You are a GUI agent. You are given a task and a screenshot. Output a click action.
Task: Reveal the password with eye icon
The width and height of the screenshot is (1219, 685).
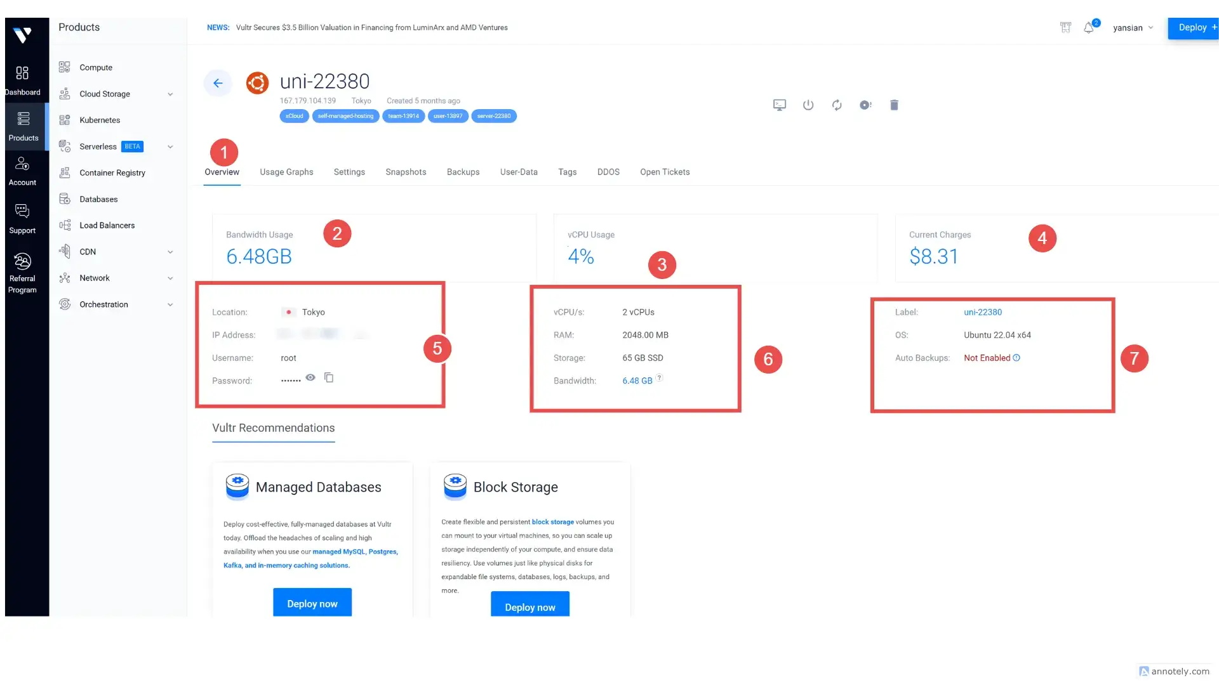tap(310, 377)
